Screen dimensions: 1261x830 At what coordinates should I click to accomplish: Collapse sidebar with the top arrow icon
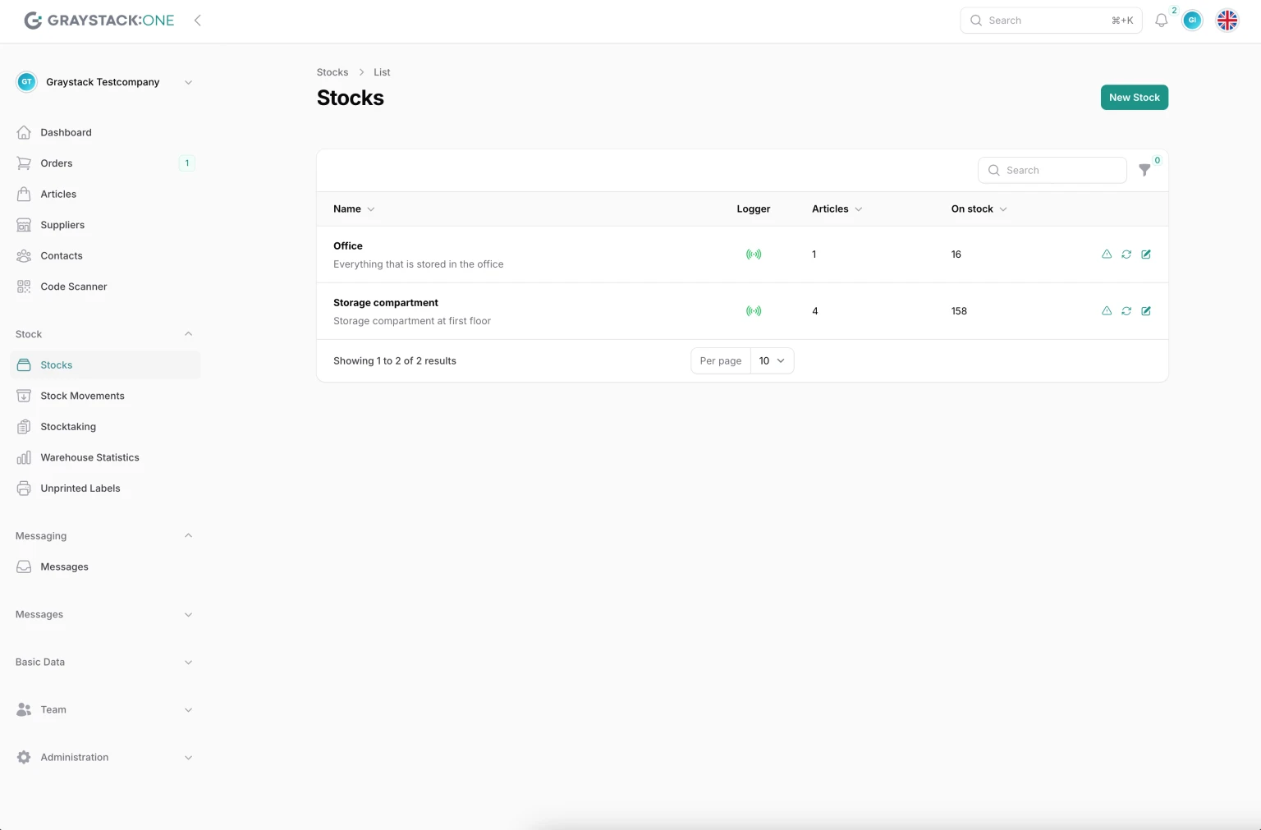coord(198,21)
